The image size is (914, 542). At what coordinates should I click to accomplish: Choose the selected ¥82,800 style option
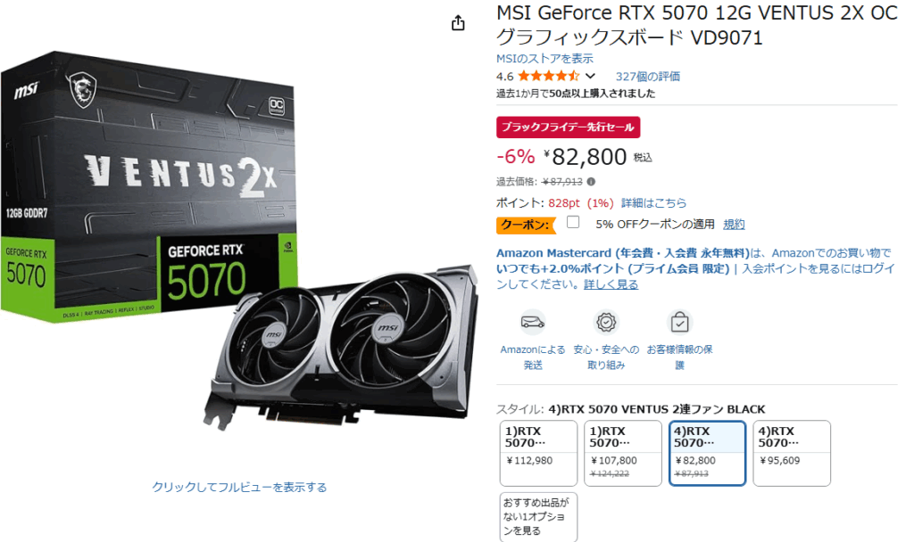[707, 454]
